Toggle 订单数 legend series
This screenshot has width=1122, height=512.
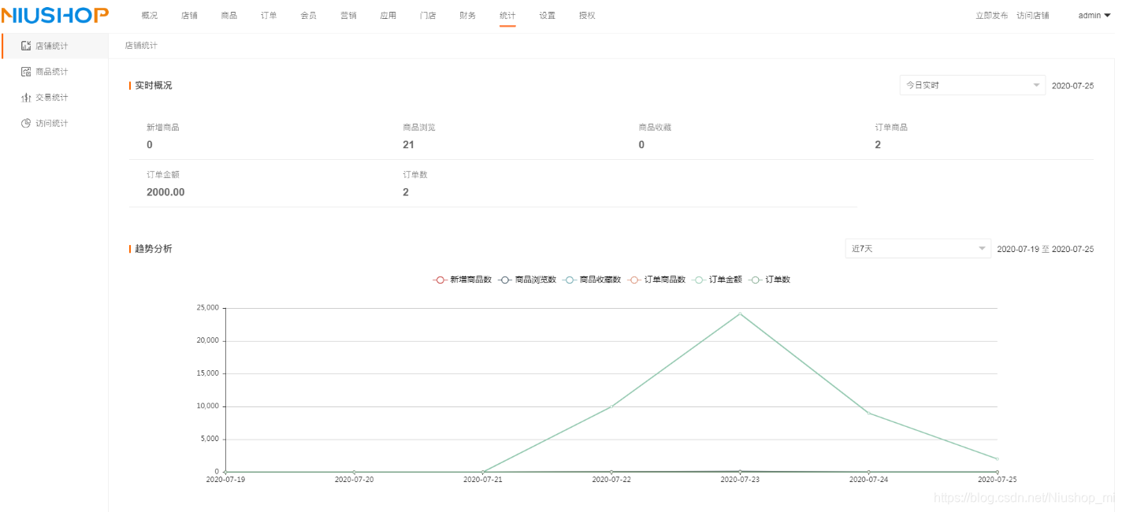770,280
